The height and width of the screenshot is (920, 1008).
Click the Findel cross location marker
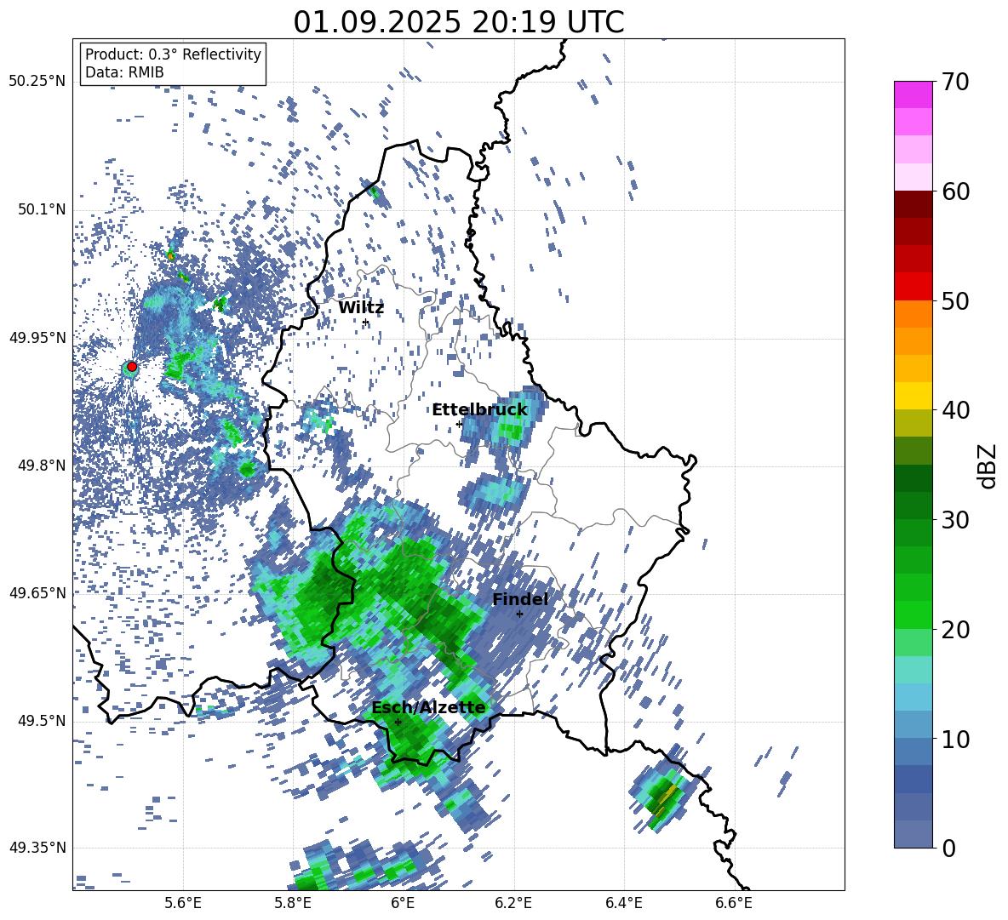click(x=520, y=614)
